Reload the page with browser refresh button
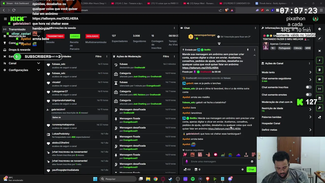This screenshot has height=183, width=325. pyautogui.click(x=14, y=10)
